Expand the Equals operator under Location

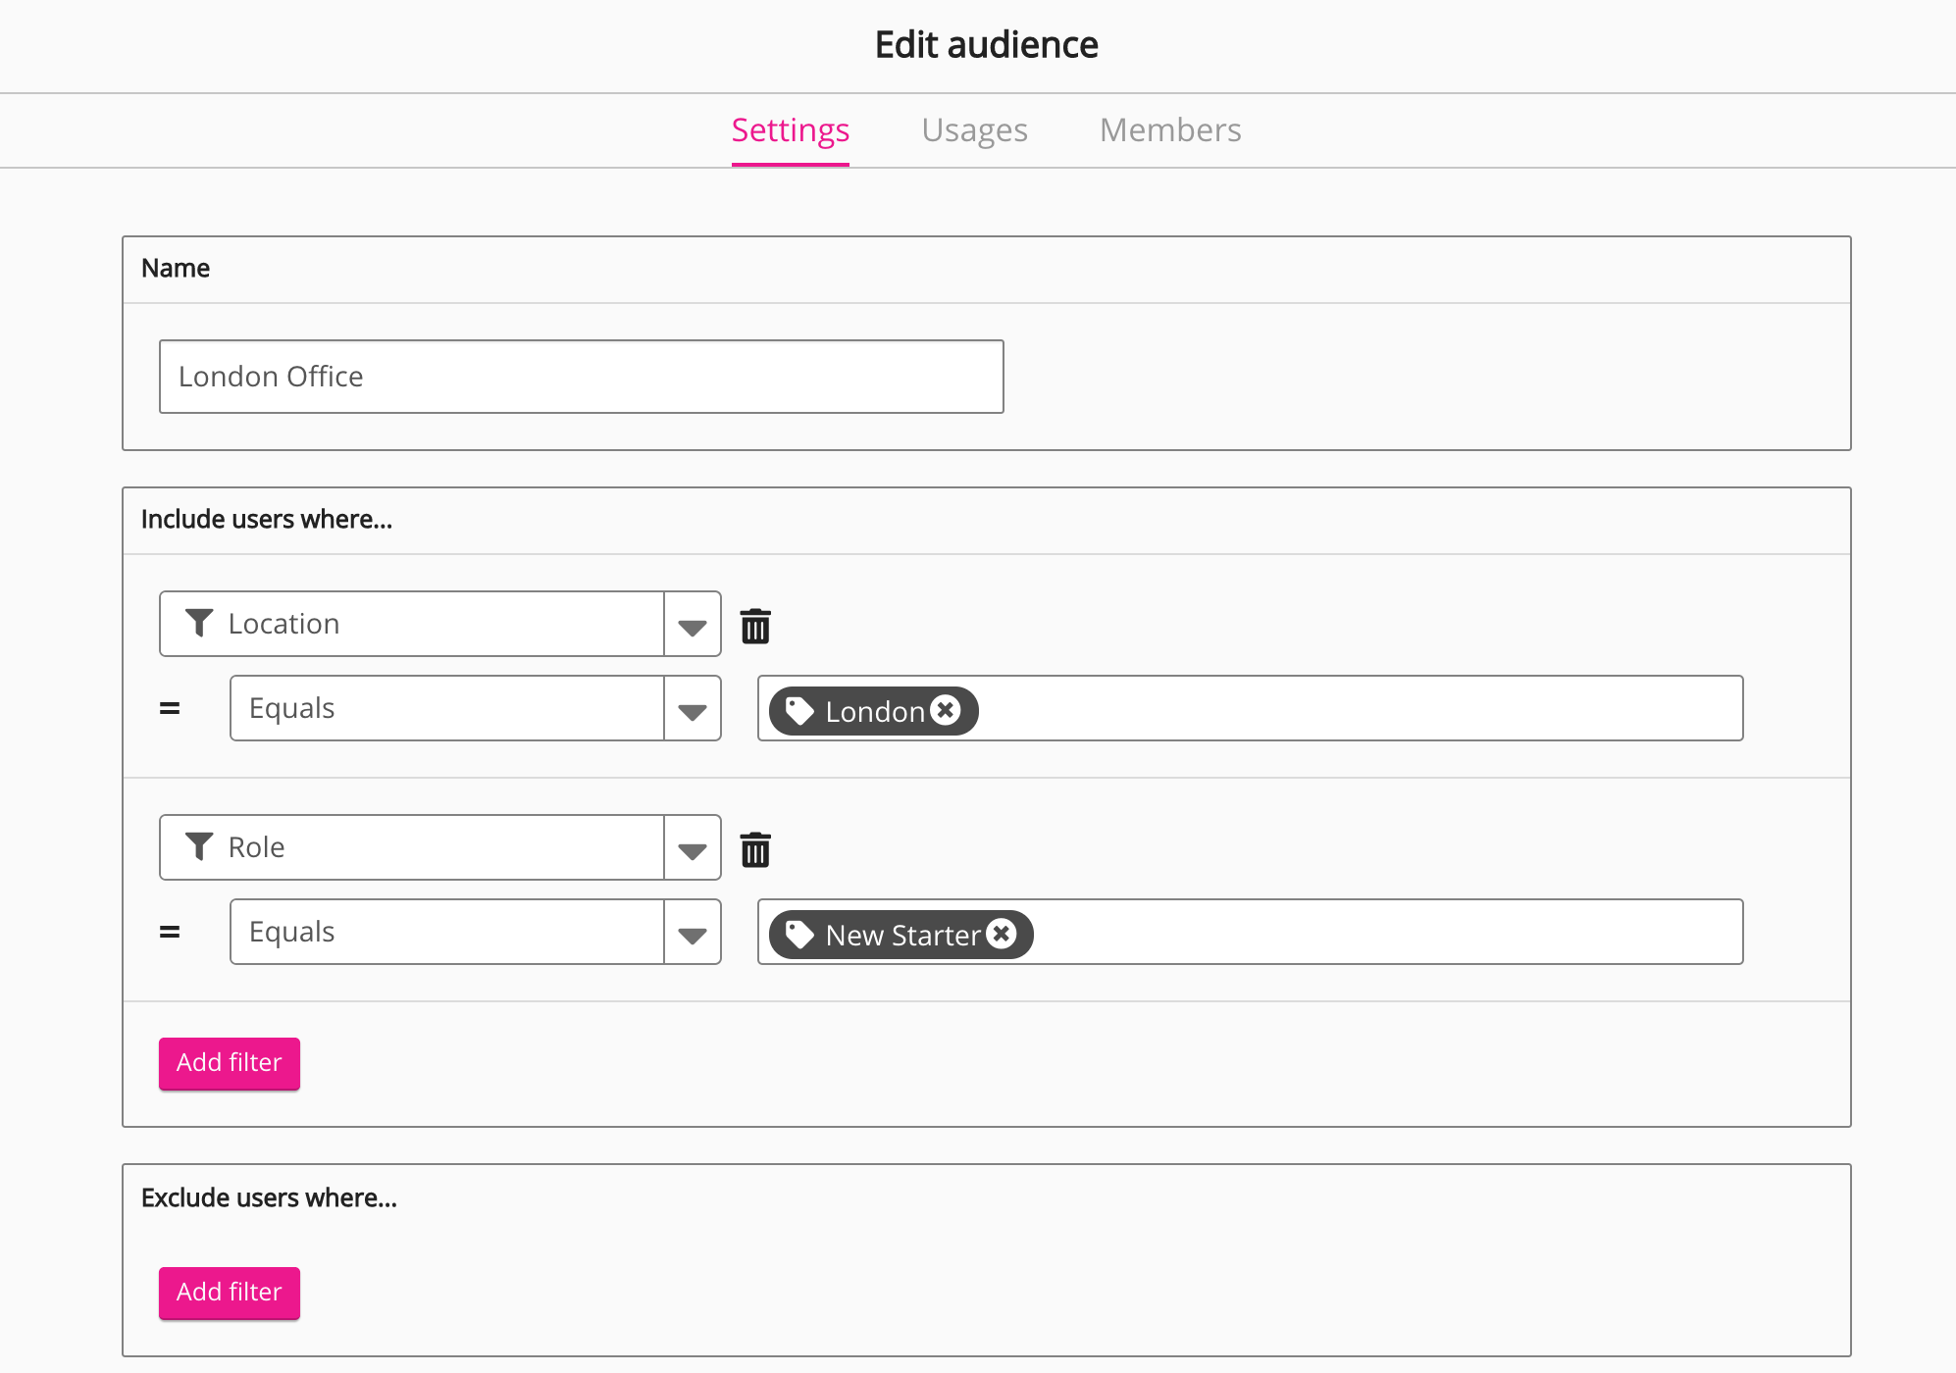click(693, 710)
